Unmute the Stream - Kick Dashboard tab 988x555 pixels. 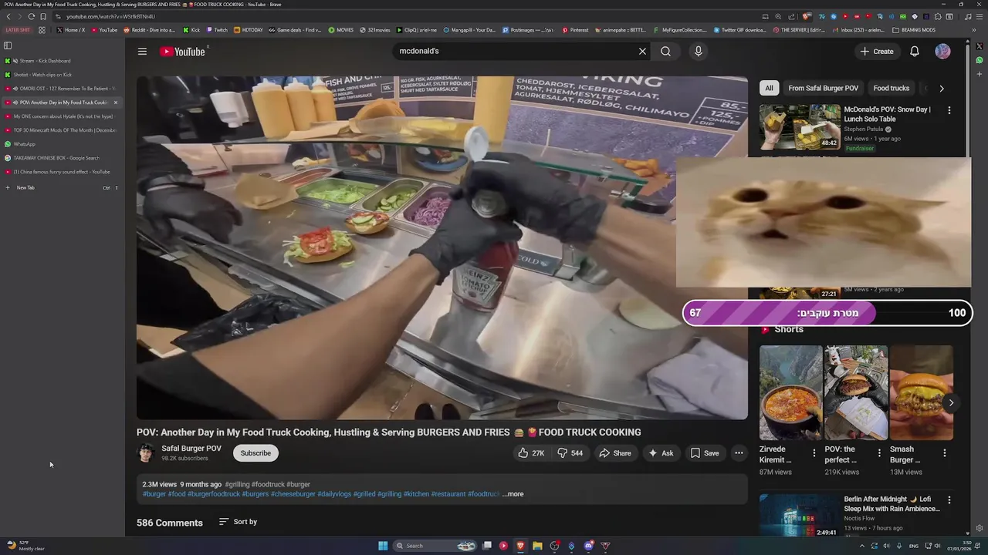click(15, 61)
